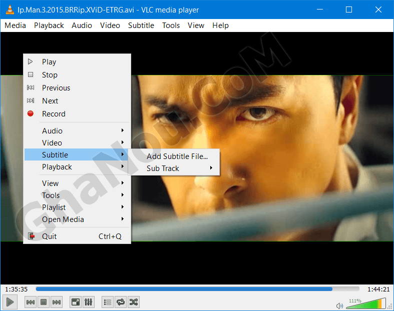Click the total time 1:44:21 label
The width and height of the screenshot is (394, 311).
pos(378,289)
